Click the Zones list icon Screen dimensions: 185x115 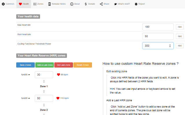coord(35,4)
